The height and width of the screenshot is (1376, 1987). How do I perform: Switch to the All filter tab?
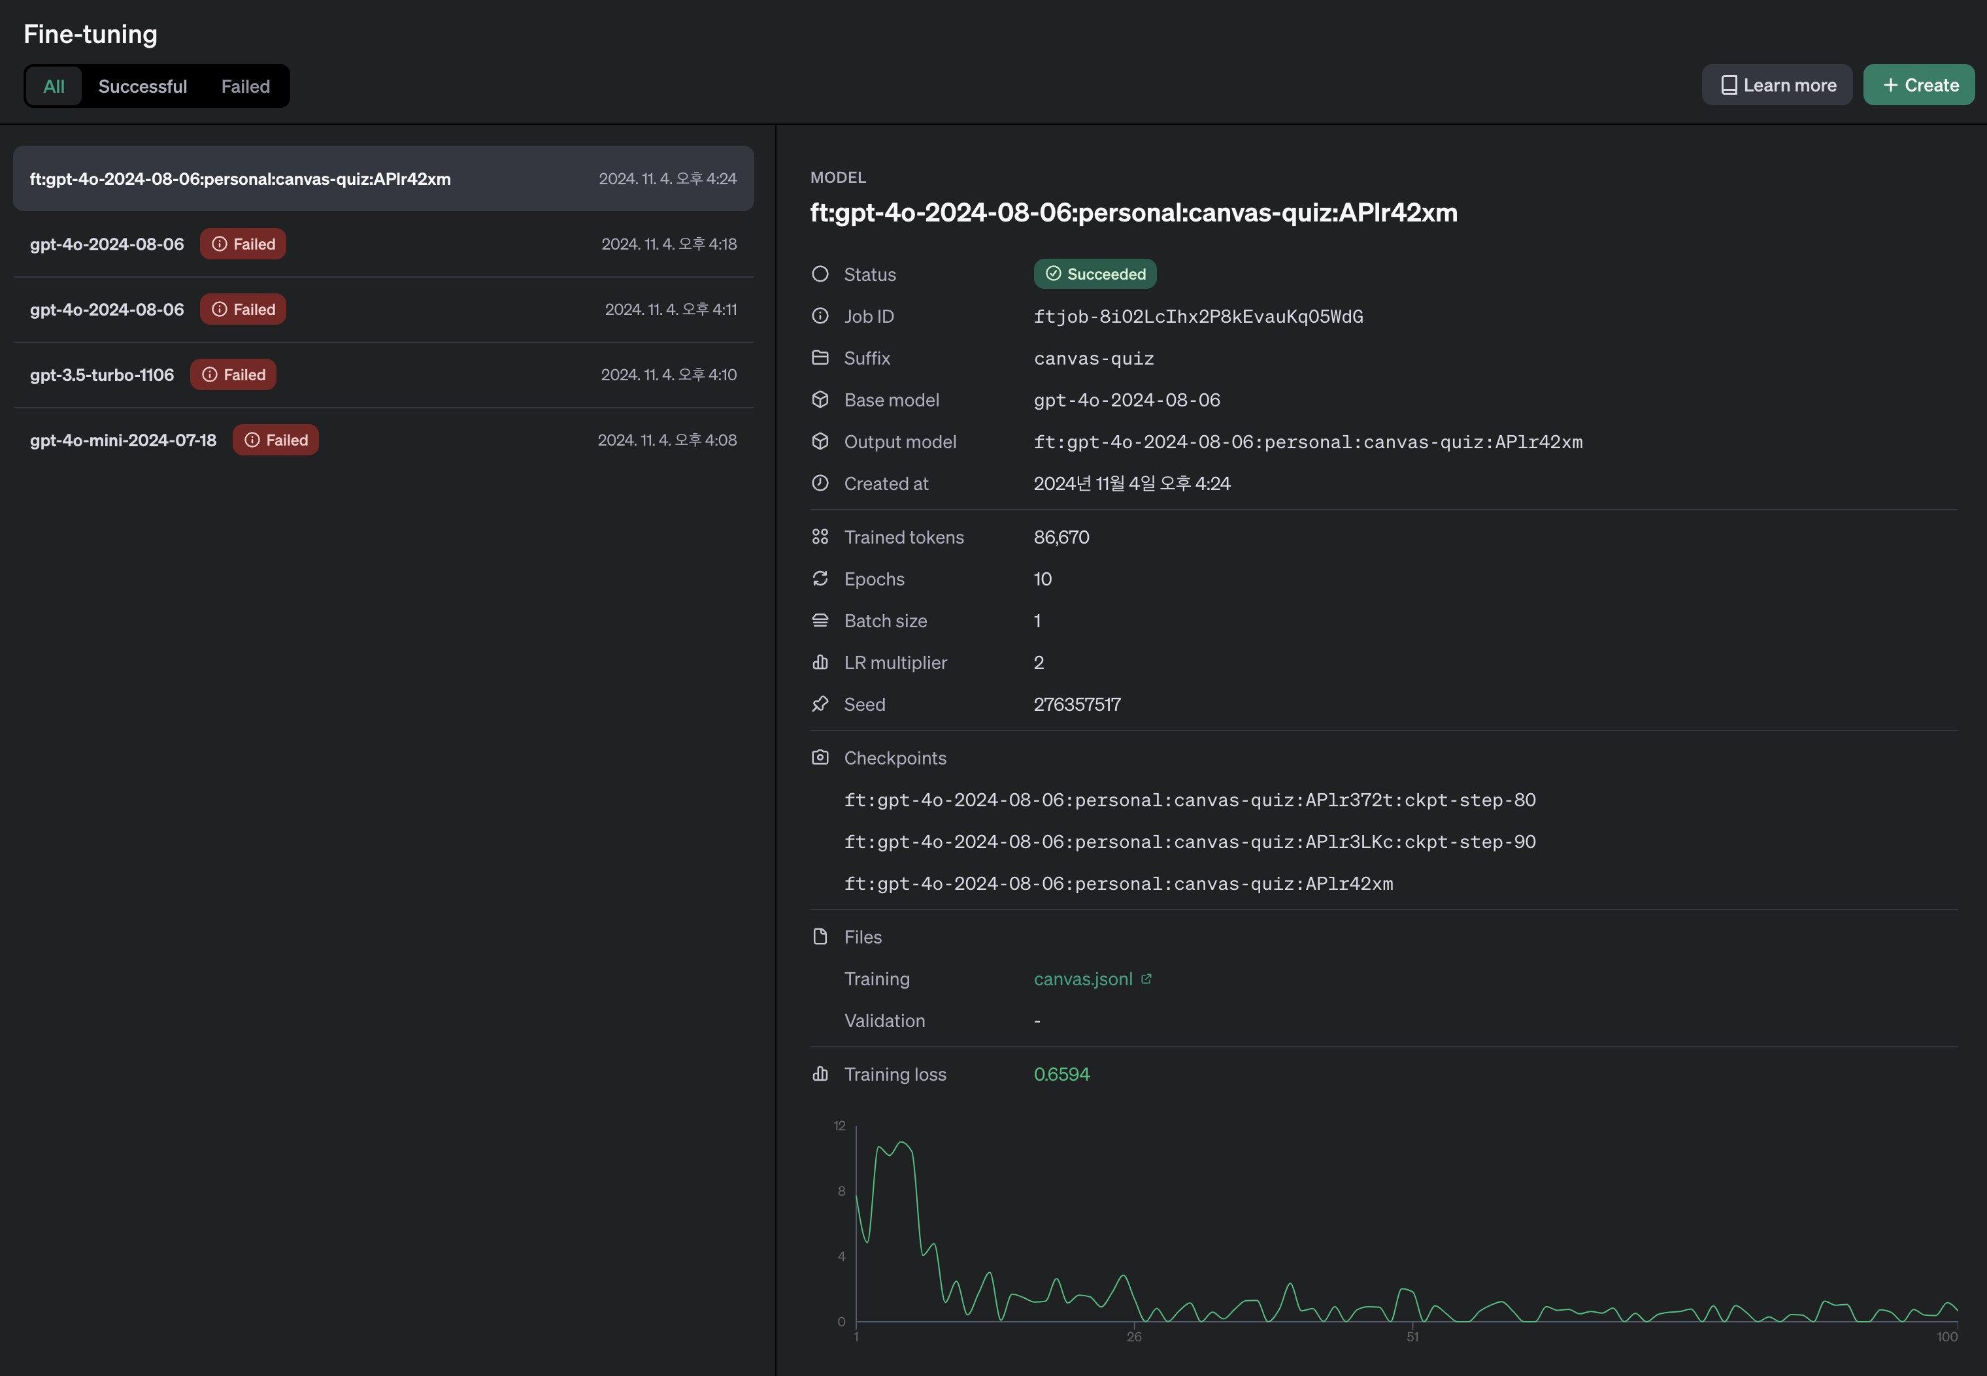pyautogui.click(x=54, y=86)
